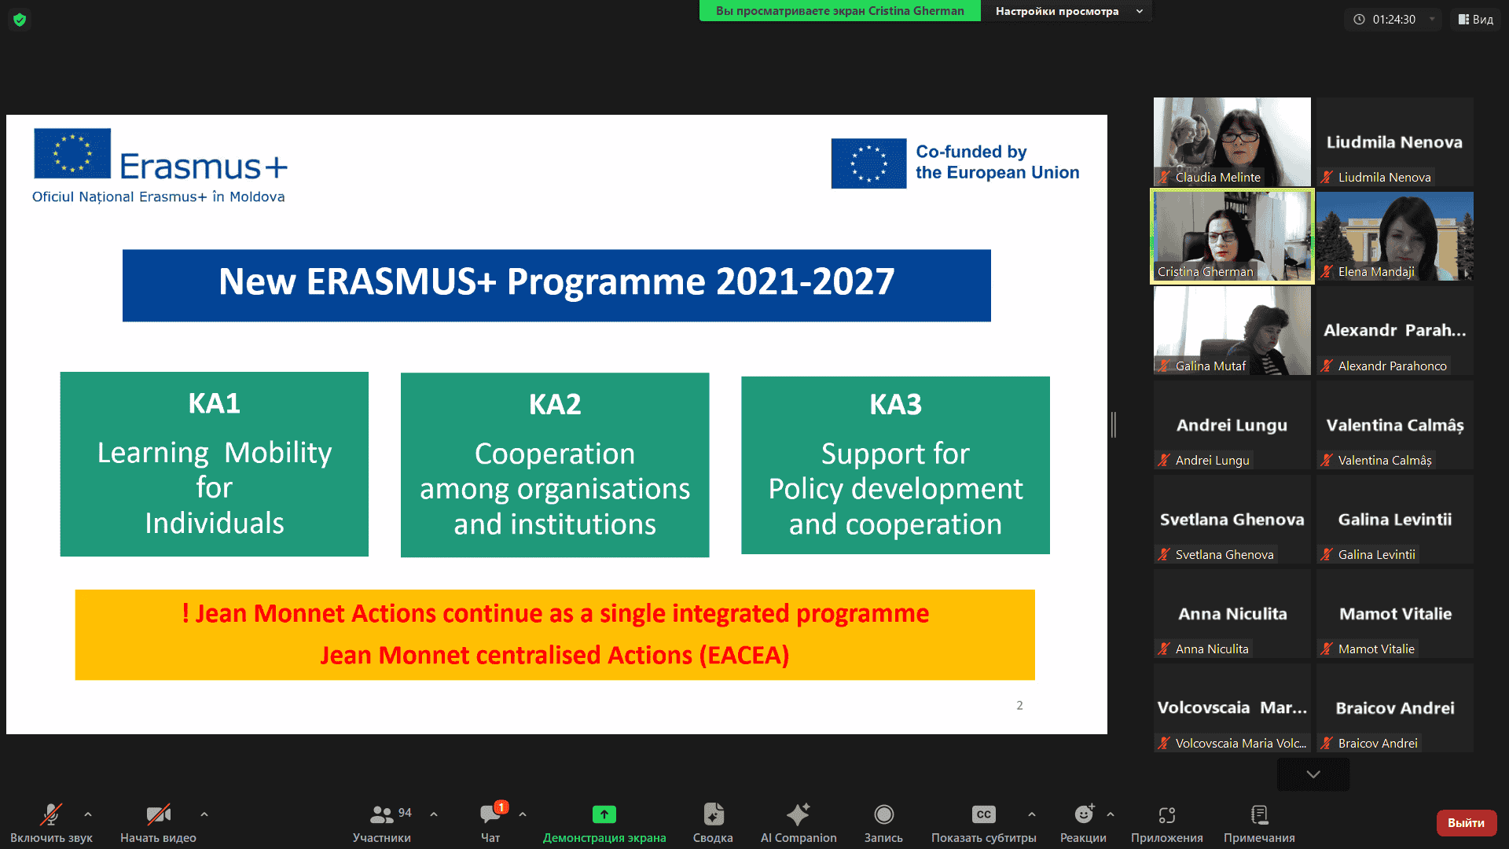Open the Participants list icon

tap(382, 815)
